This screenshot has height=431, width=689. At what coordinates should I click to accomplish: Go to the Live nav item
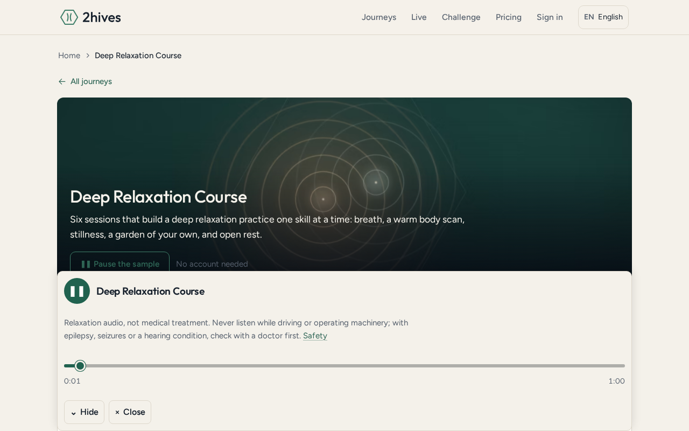pos(419,17)
